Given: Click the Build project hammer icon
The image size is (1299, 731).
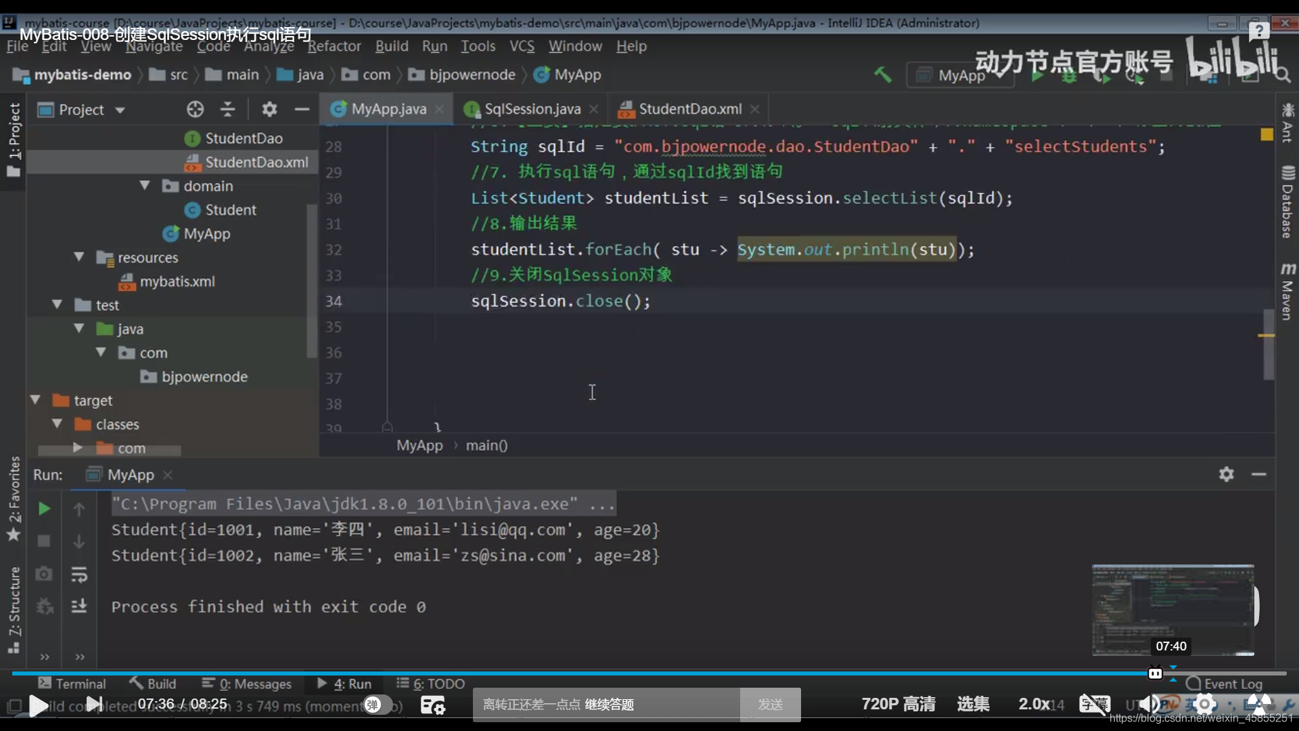Looking at the screenshot, I should point(882,74).
